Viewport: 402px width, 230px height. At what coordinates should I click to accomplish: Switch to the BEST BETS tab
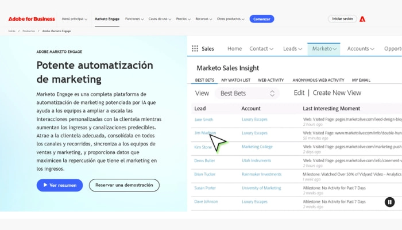click(204, 80)
